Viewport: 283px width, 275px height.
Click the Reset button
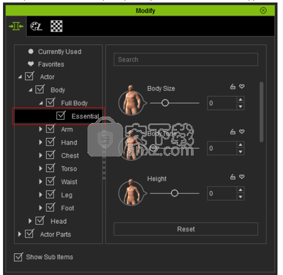(185, 229)
